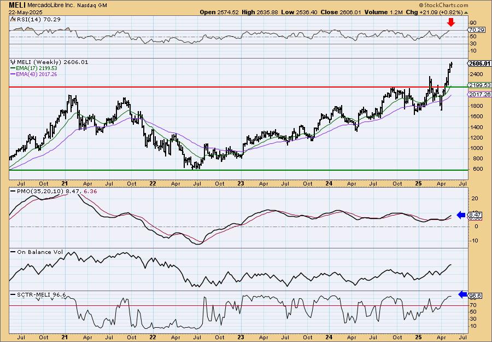Click the 70 level label on SCTR axis

473,305
